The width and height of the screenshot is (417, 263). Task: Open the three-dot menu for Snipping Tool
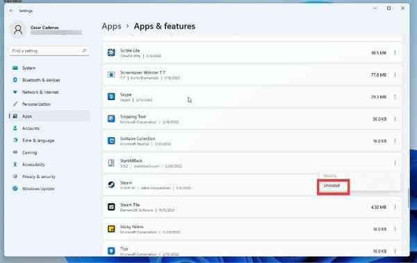coord(395,119)
